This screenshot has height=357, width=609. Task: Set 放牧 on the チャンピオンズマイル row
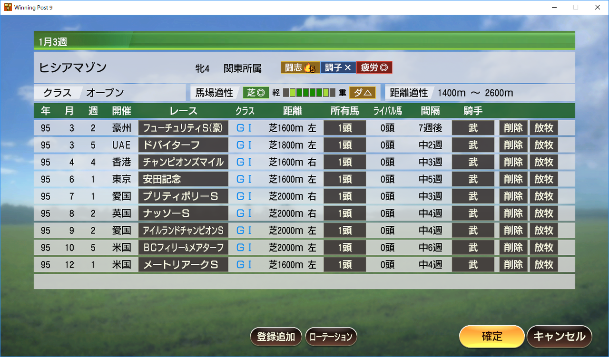544,162
